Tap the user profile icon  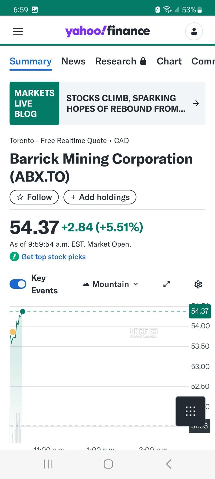click(x=194, y=32)
